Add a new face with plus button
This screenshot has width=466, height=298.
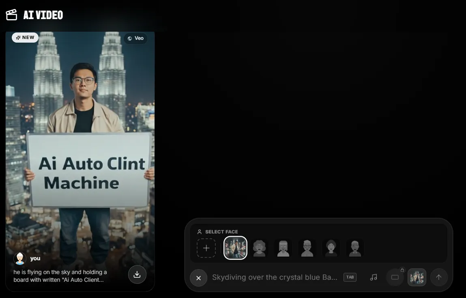(206, 248)
